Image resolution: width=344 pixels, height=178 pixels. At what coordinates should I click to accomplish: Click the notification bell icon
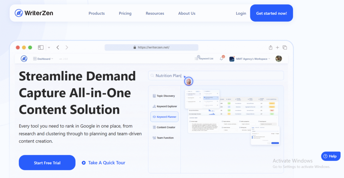tap(221, 59)
